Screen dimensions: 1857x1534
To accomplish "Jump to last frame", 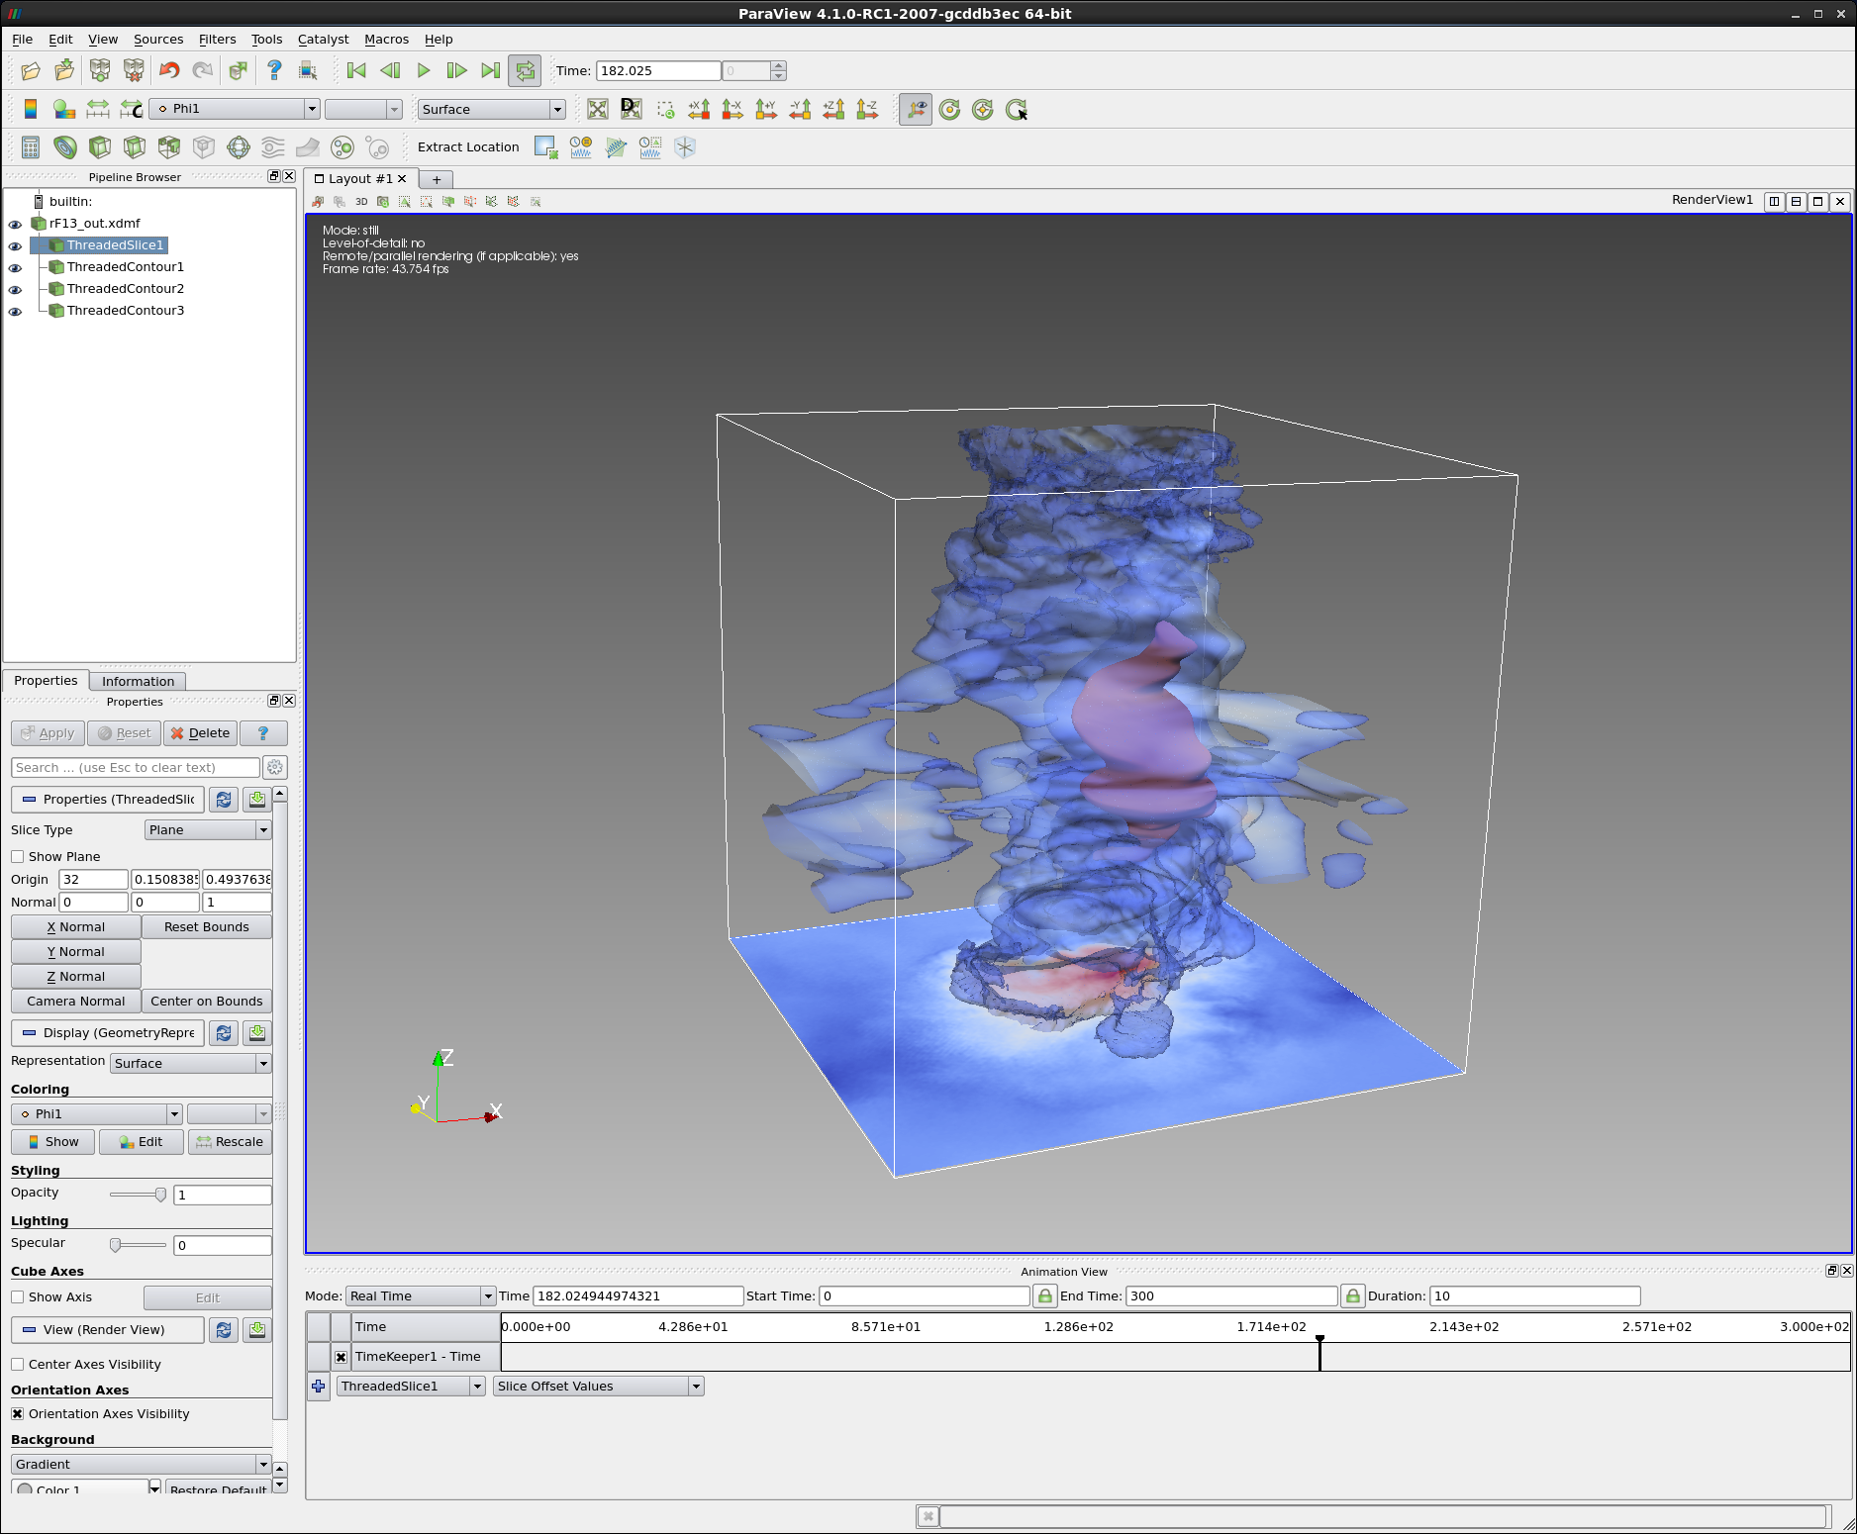I will tap(490, 70).
